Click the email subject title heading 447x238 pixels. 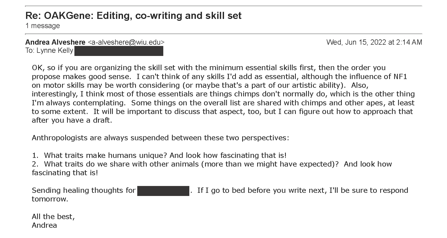(133, 16)
